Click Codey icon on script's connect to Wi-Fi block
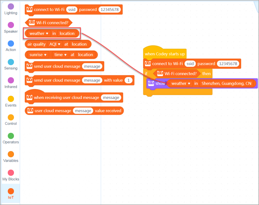The image size is (259, 205). point(148,63)
